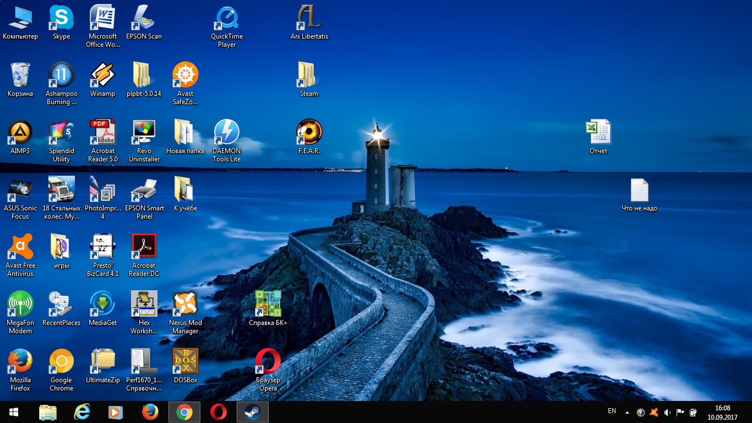752x423 pixels.
Task: Open the volume speaker control in tray
Action: [x=667, y=412]
